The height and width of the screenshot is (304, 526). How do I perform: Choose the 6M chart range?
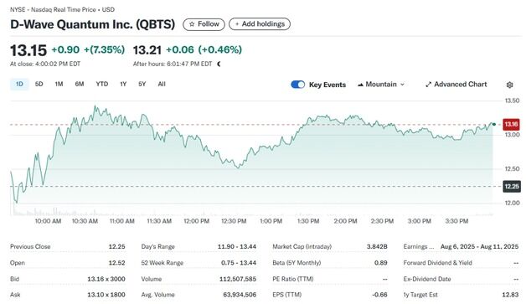[x=80, y=85]
